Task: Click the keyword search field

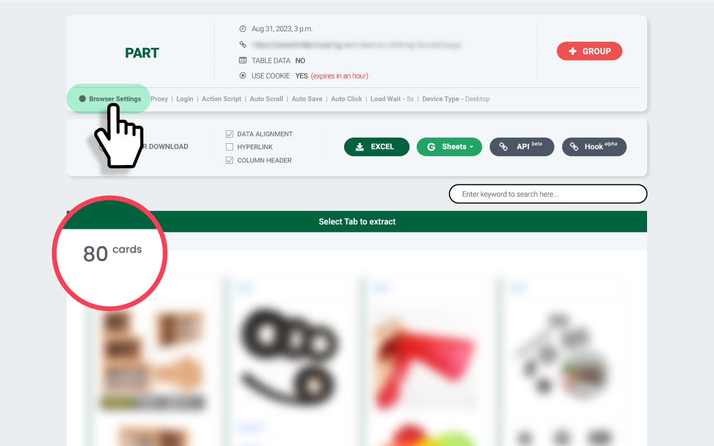Action: pos(548,194)
